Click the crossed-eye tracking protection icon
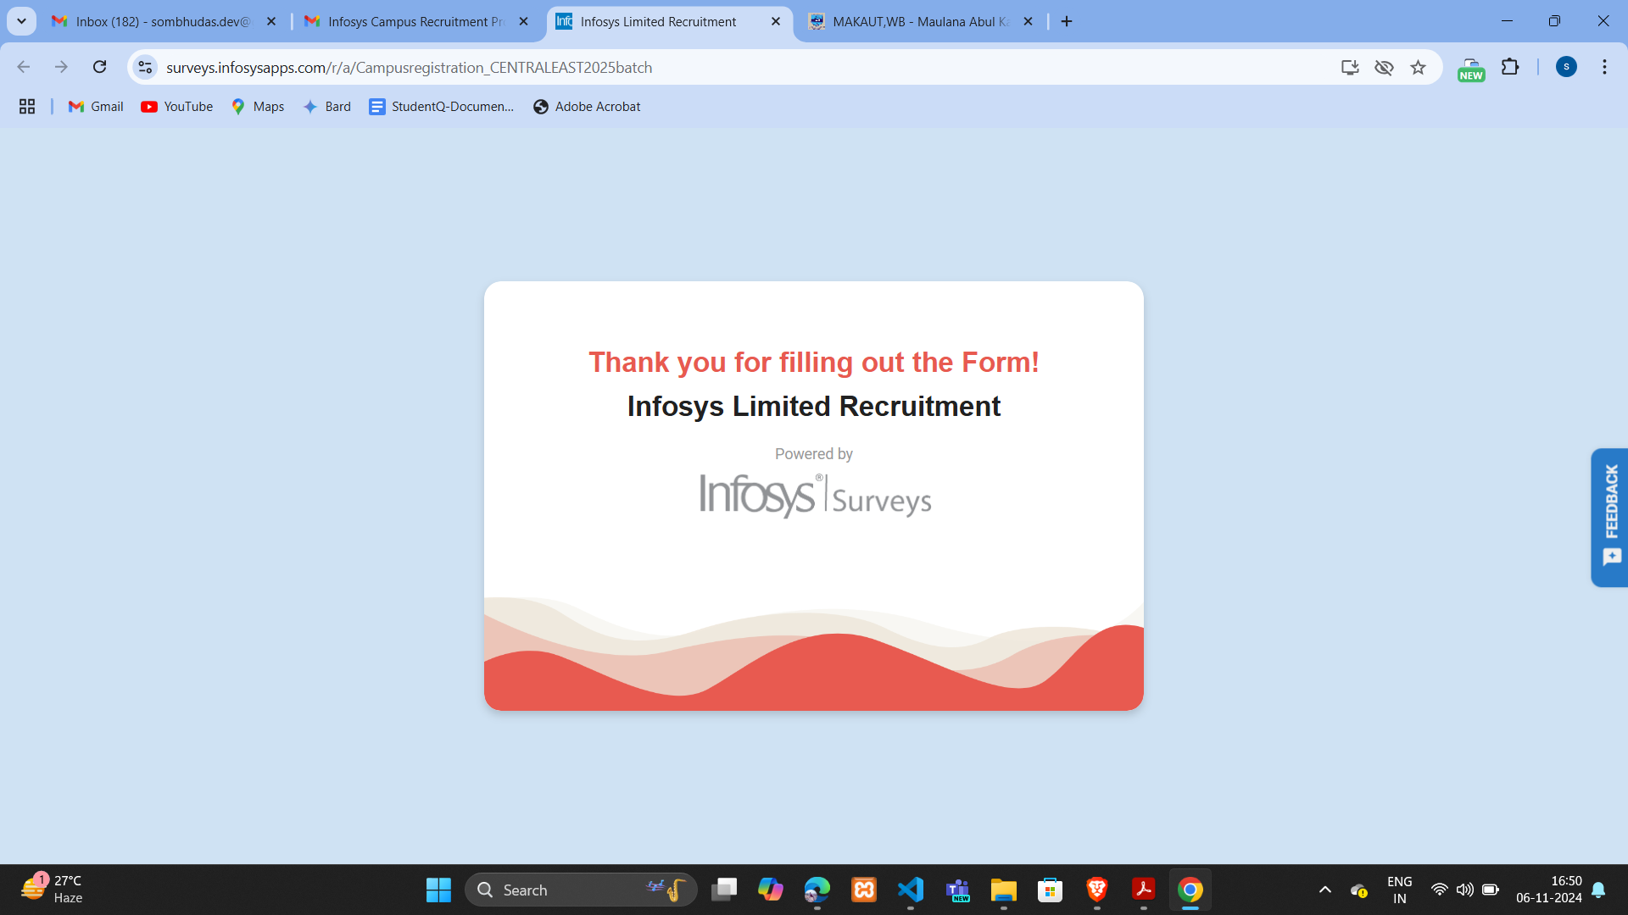The image size is (1628, 915). point(1384,67)
